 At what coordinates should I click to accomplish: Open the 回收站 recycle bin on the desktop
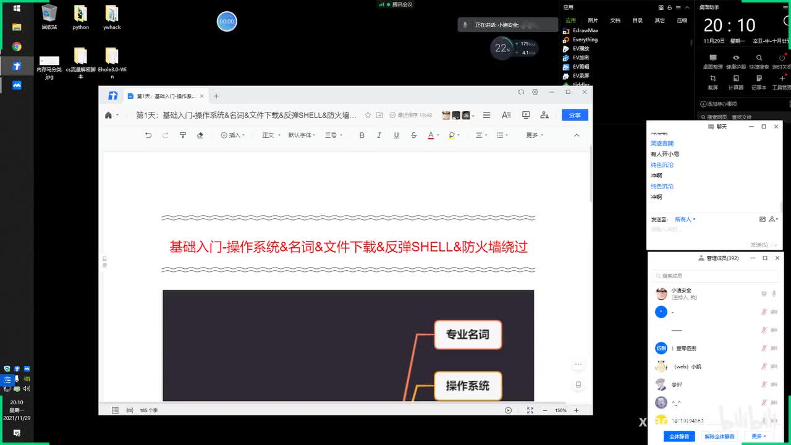pyautogui.click(x=49, y=17)
